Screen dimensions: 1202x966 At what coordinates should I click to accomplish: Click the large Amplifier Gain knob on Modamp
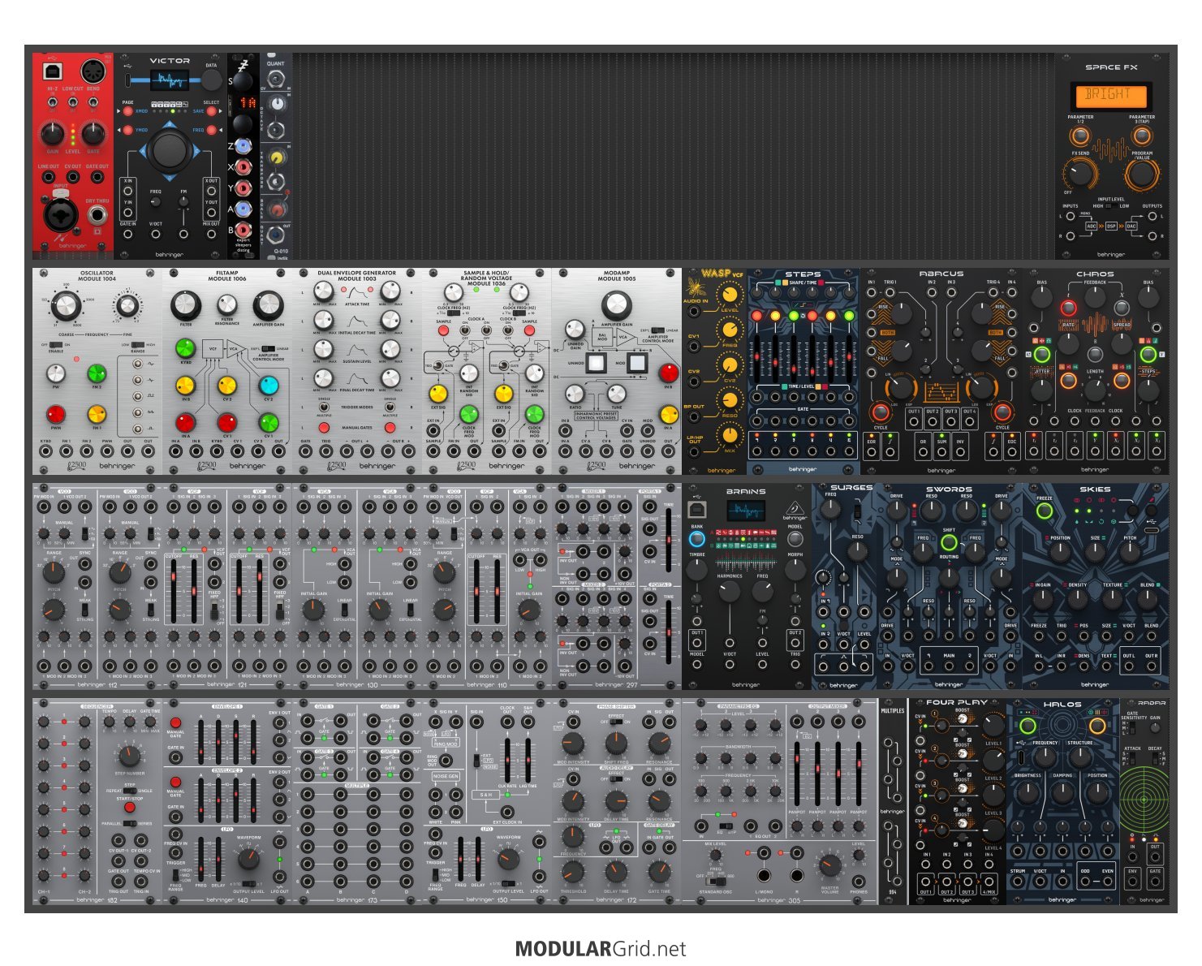(616, 306)
